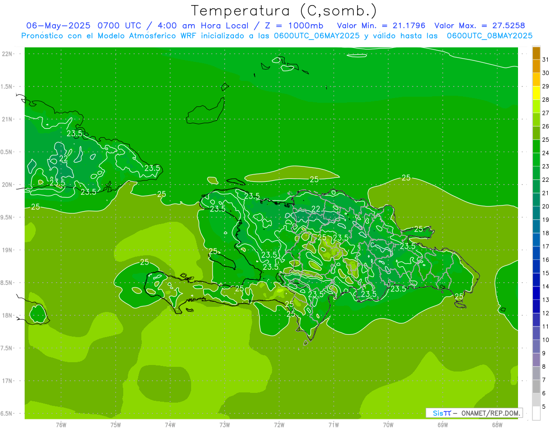
Task: Click the '74W' longitude axis label
Action: pyautogui.click(x=170, y=424)
